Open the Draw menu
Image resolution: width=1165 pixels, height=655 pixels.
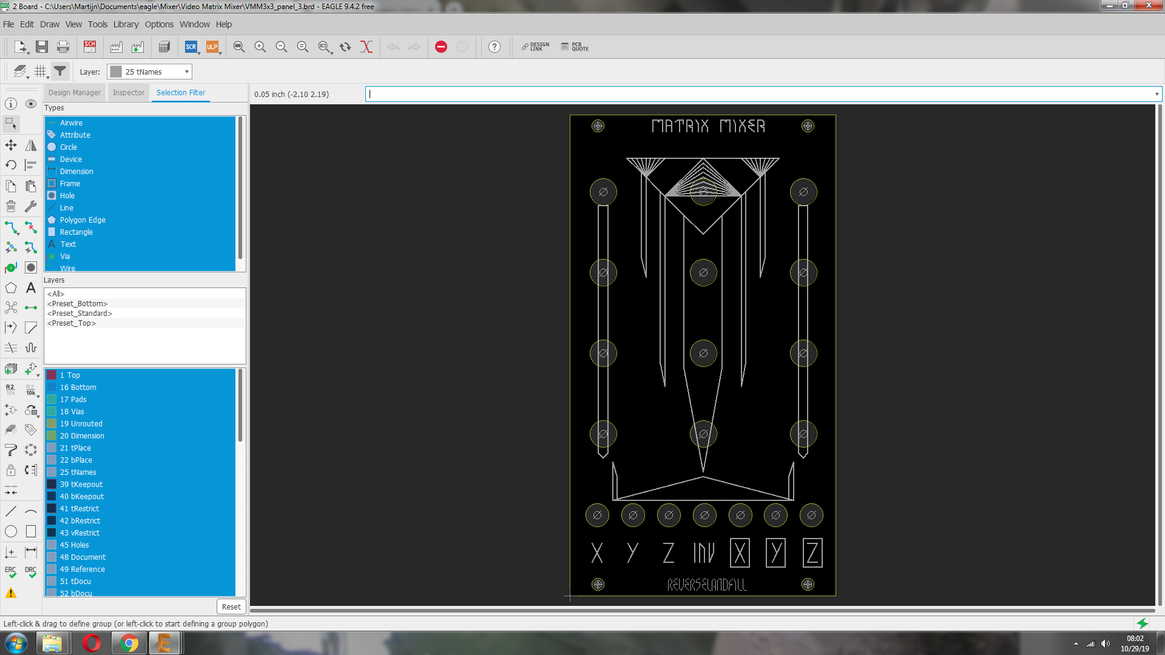50,24
